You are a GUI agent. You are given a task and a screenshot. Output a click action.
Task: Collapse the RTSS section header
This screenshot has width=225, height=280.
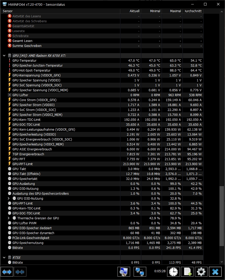(x=4, y=257)
